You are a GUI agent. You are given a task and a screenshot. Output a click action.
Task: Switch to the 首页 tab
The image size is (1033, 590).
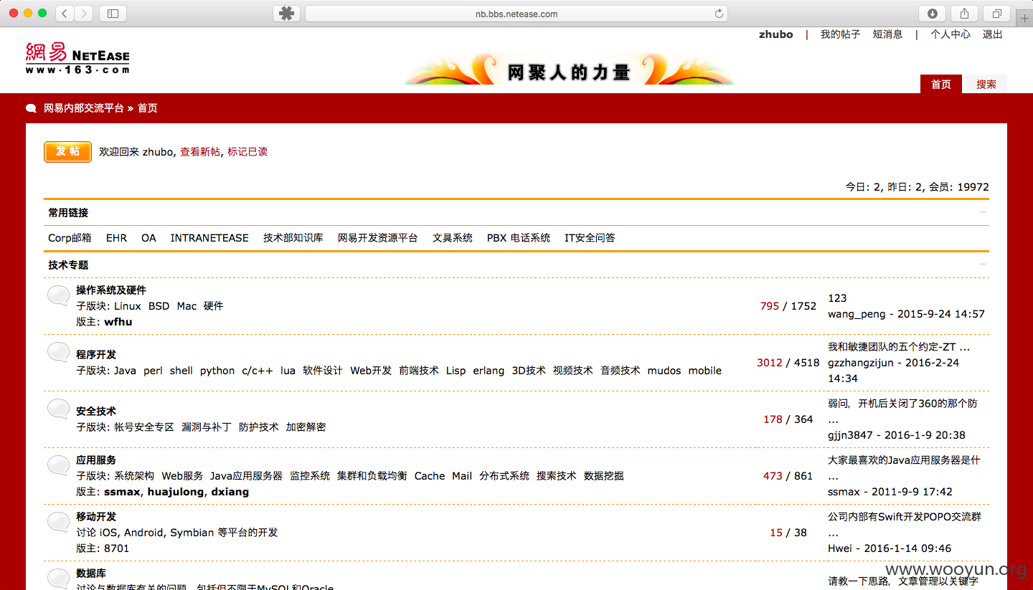pos(941,84)
